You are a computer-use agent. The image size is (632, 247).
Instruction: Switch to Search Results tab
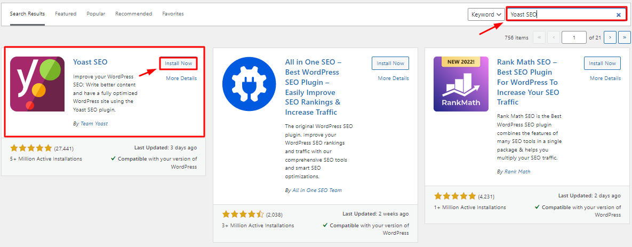(x=27, y=14)
